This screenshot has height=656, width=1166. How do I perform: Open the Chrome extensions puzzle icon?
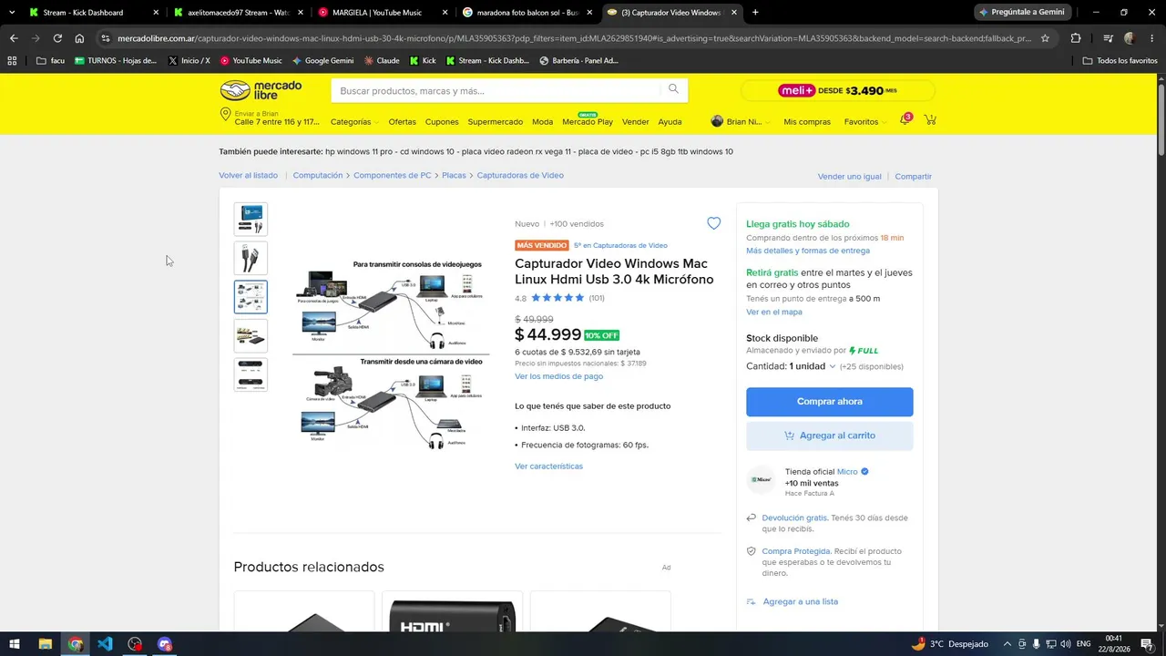click(x=1076, y=38)
